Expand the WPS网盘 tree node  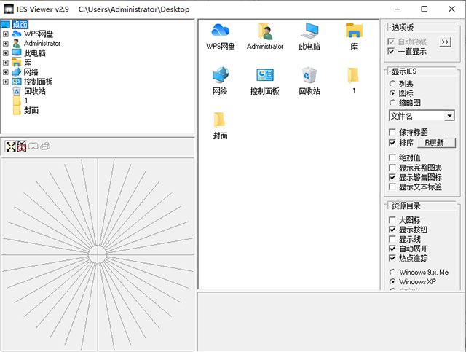[x=6, y=34]
